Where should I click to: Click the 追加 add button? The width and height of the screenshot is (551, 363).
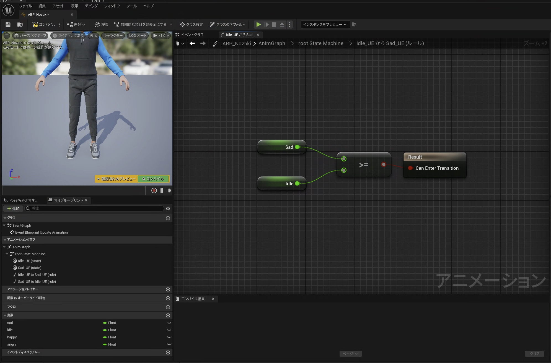point(13,208)
